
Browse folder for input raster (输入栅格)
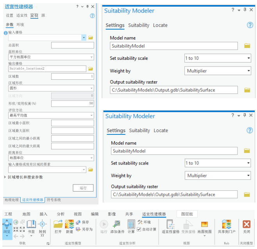coord(91,38)
